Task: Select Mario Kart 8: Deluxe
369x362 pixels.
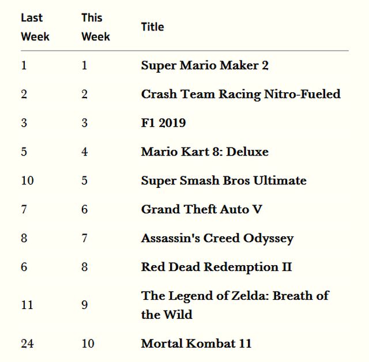Action: pyautogui.click(x=205, y=152)
